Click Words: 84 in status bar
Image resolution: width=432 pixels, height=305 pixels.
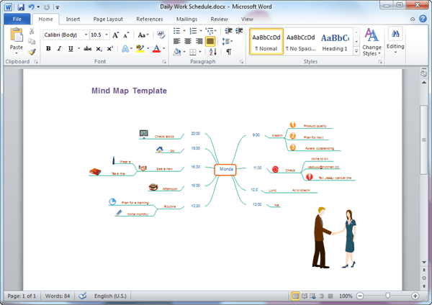58,296
